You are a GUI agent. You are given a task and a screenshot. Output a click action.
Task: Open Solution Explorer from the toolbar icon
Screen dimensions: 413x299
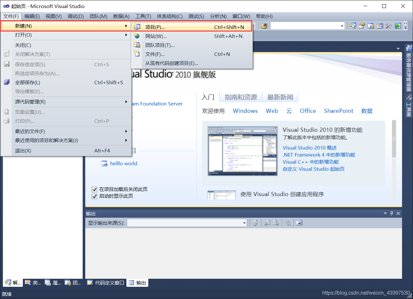coord(353,26)
